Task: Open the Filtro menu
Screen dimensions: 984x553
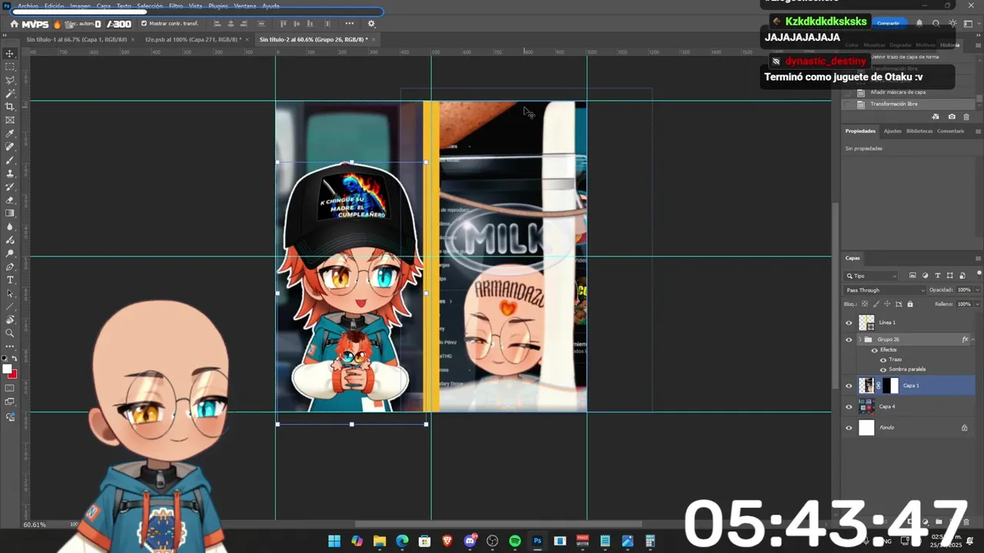Action: [176, 6]
